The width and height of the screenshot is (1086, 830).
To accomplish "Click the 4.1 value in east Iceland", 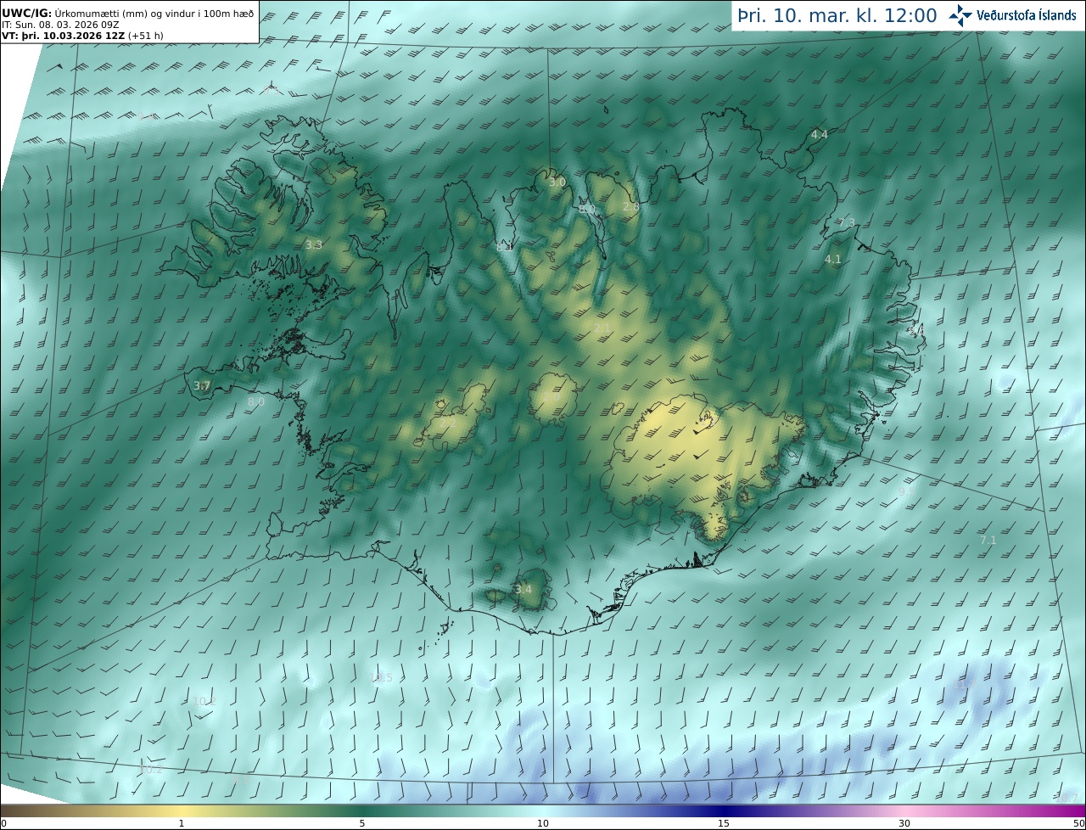I will pos(833,260).
